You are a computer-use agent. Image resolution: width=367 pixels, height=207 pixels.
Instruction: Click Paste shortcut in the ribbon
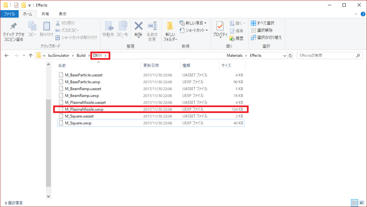(x=76, y=37)
